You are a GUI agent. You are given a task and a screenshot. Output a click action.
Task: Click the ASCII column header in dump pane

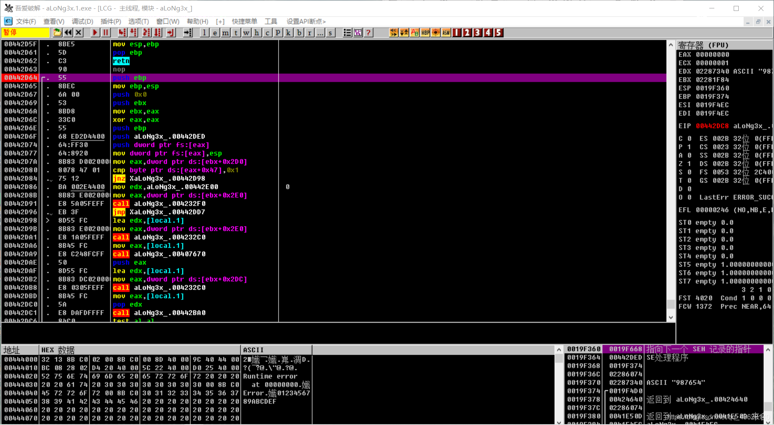tap(276, 350)
